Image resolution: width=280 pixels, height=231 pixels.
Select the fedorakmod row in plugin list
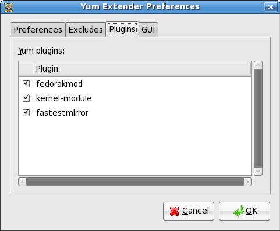(x=135, y=84)
